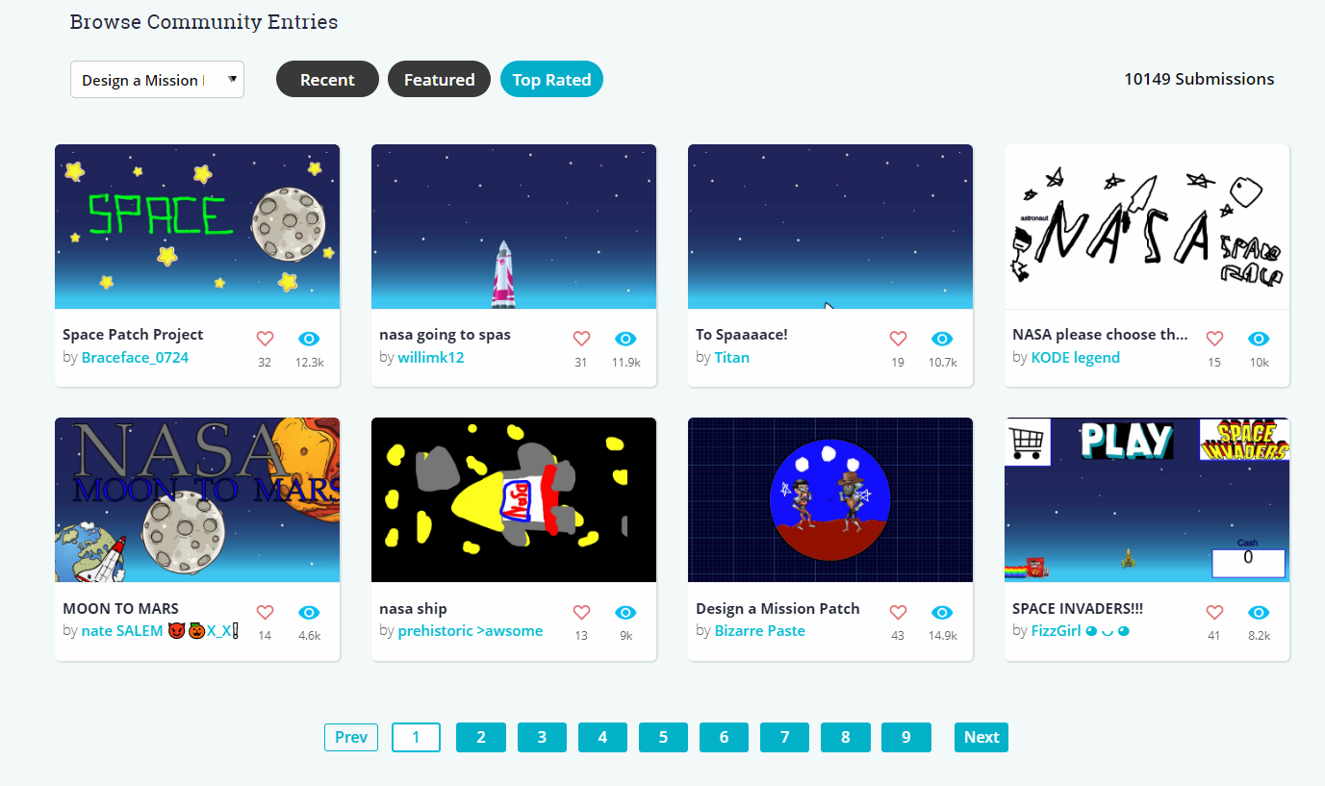This screenshot has width=1325, height=786.
Task: Click heart icon on nasa going to spas
Action: pyautogui.click(x=581, y=339)
